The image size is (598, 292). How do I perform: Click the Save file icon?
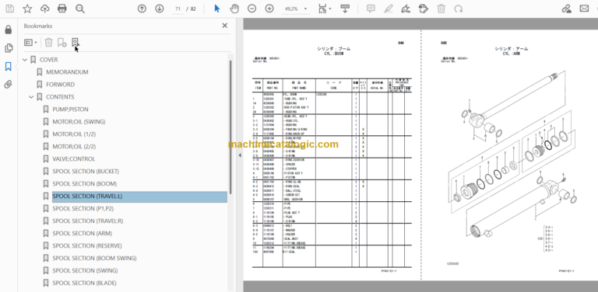click(9, 9)
